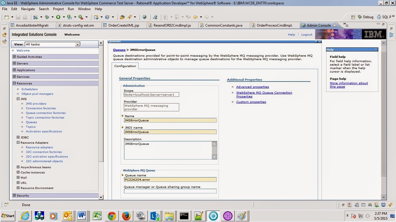Click the green Run icon
Image resolution: width=396 pixels, height=222 pixels.
pos(58,17)
